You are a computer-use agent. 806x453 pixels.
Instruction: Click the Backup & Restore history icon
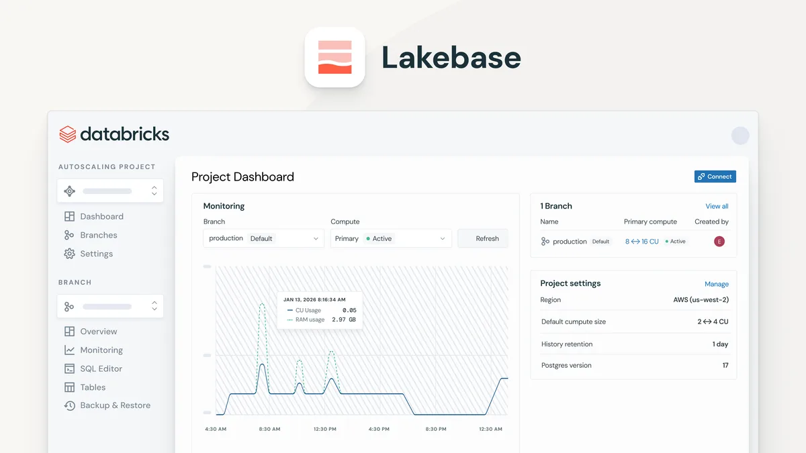click(69, 405)
